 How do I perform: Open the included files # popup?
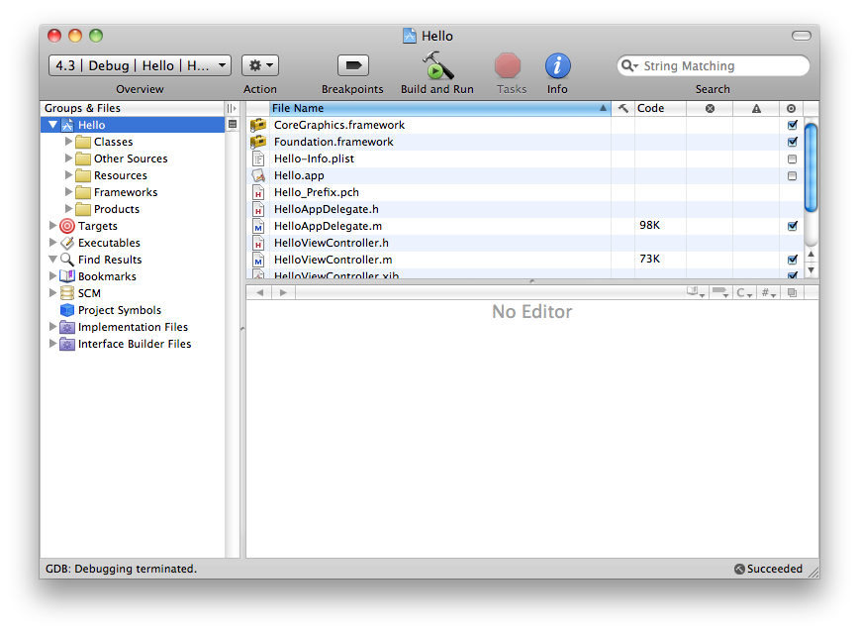point(769,292)
